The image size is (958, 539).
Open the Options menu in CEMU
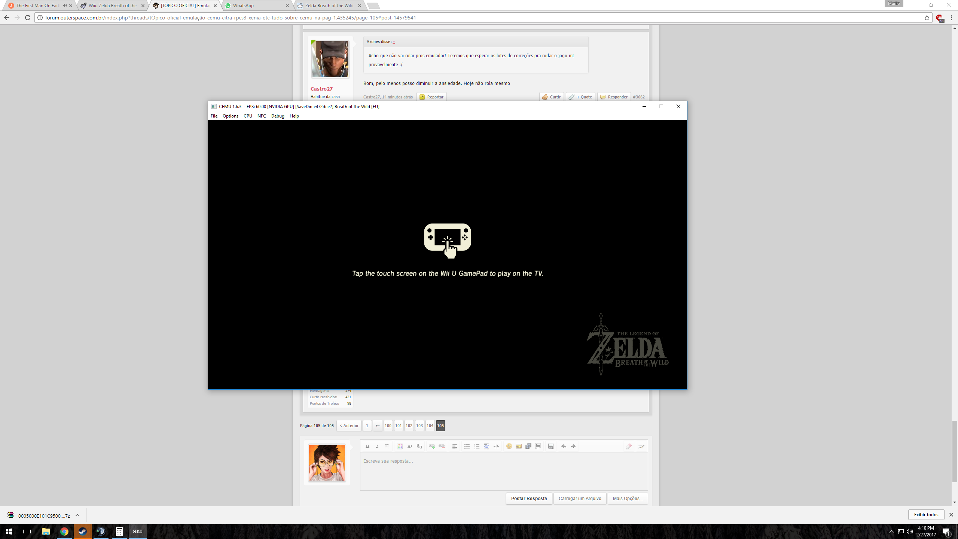point(230,116)
